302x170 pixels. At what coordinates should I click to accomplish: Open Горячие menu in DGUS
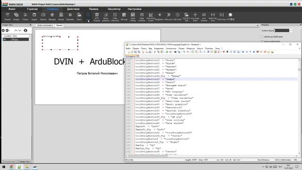[32, 9]
